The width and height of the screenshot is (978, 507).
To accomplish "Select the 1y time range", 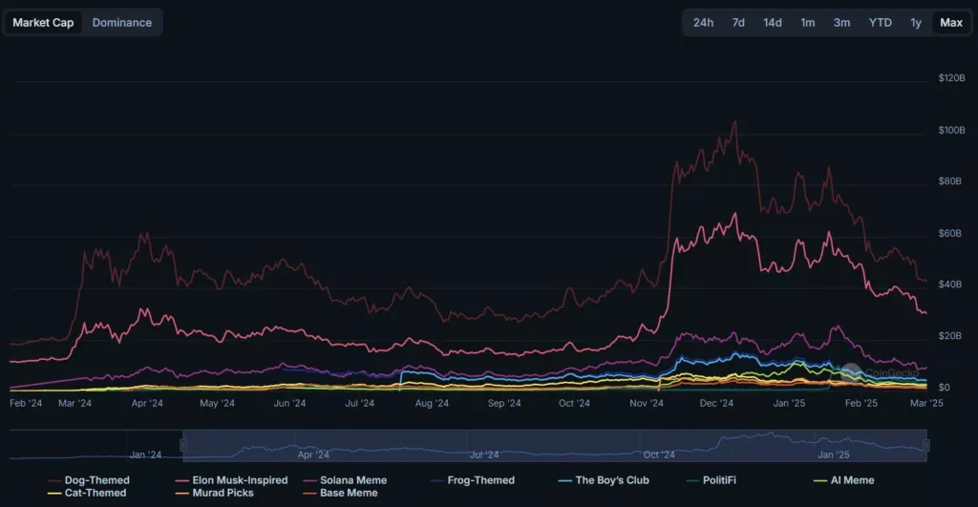I will [x=916, y=23].
